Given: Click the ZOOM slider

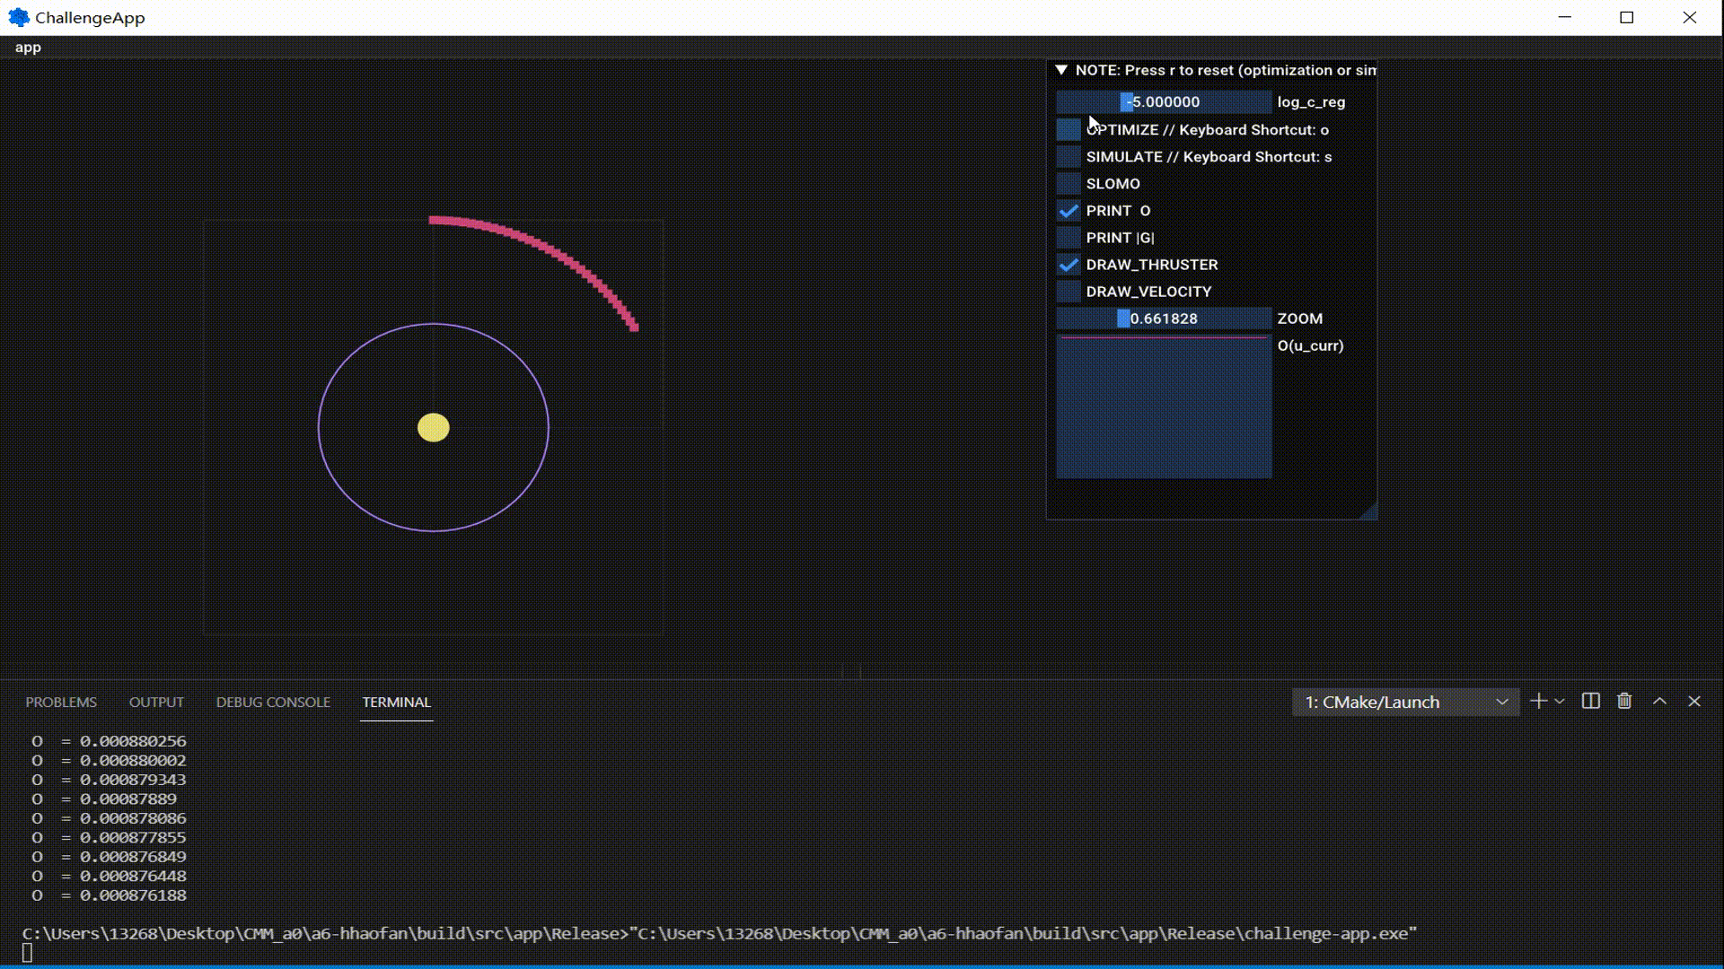Looking at the screenshot, I should pos(1164,319).
